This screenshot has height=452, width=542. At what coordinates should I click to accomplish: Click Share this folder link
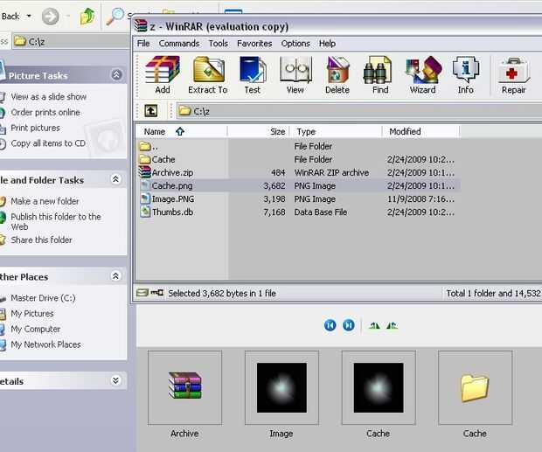click(x=41, y=240)
